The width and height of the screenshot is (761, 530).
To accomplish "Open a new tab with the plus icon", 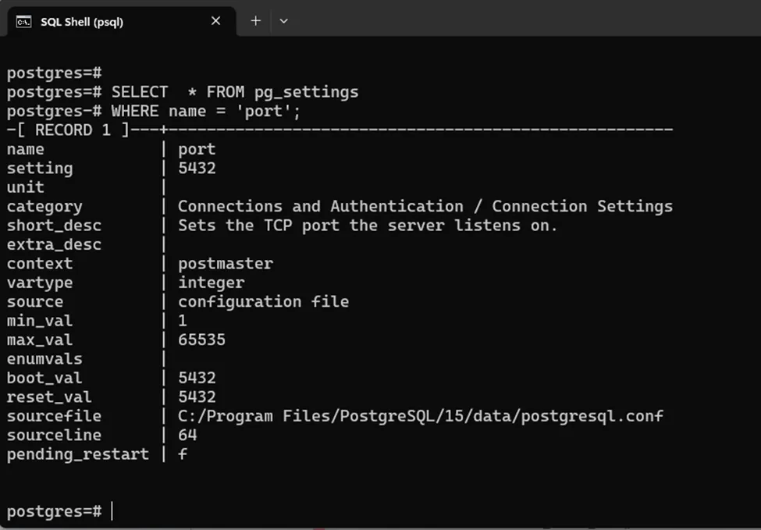I will coord(255,21).
